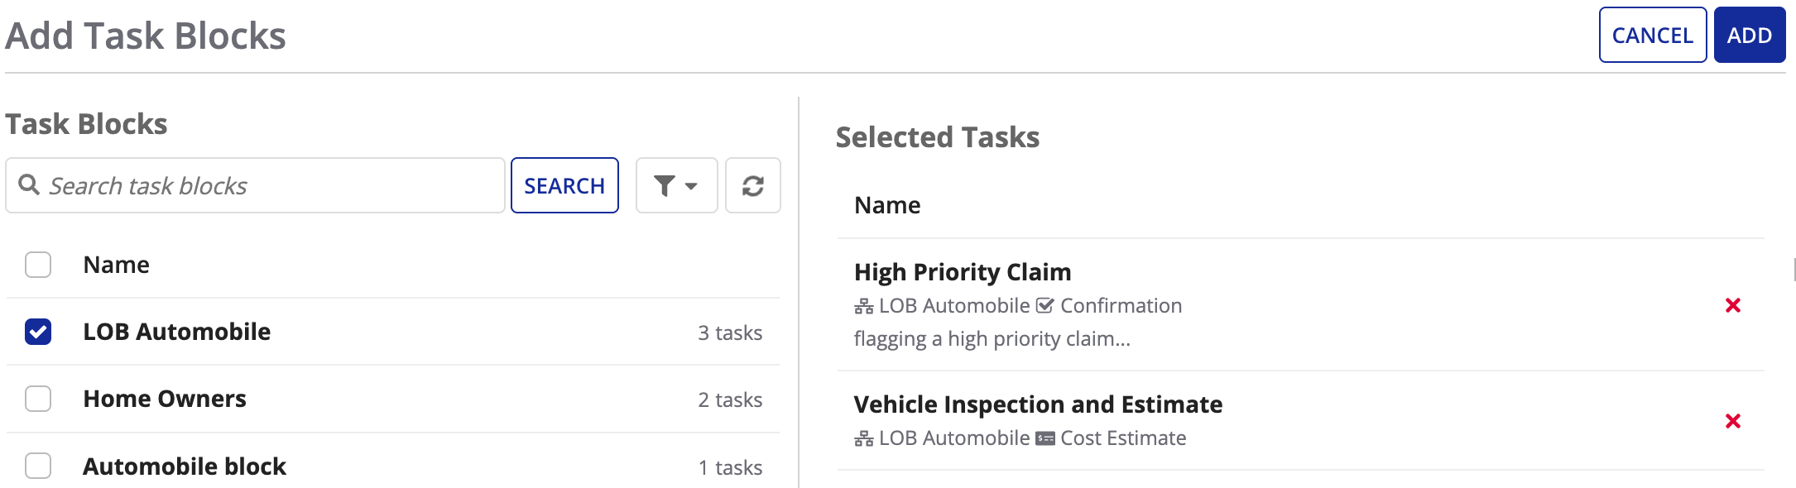Screen dimensions: 1796x488
Task: Click the CANCEL button
Action: click(1652, 35)
